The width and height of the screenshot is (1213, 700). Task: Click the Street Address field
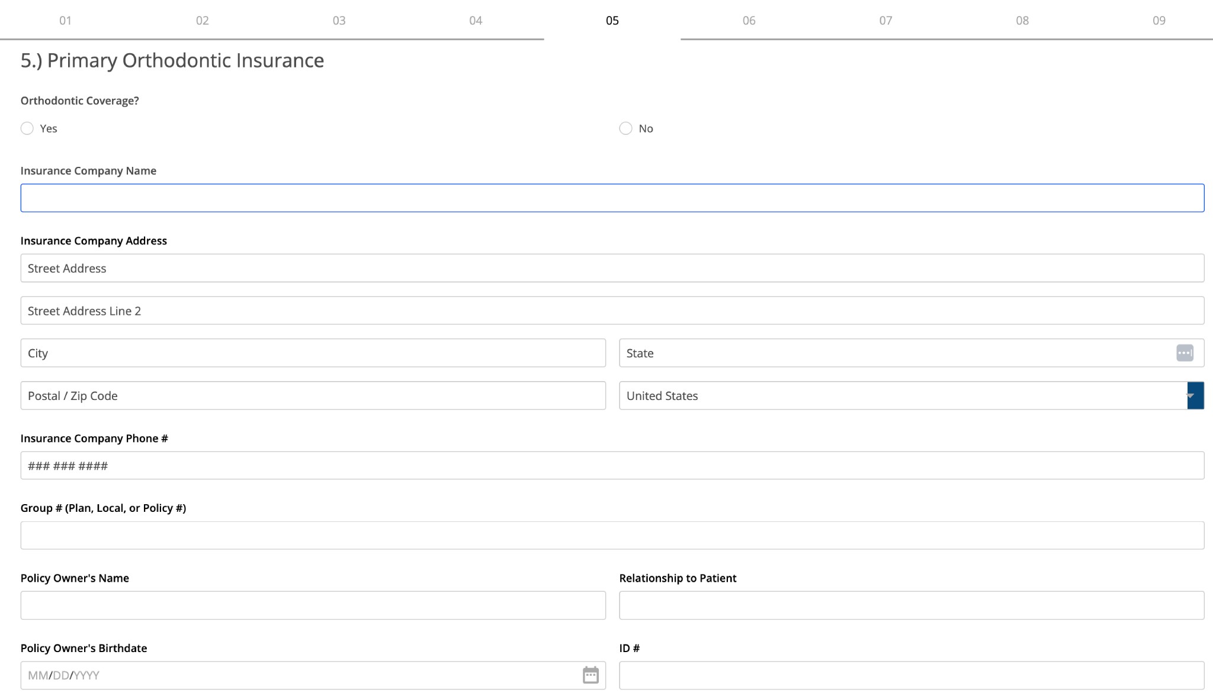pos(612,268)
